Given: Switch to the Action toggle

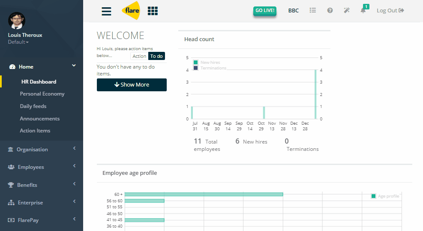Looking at the screenshot, I should (139, 56).
